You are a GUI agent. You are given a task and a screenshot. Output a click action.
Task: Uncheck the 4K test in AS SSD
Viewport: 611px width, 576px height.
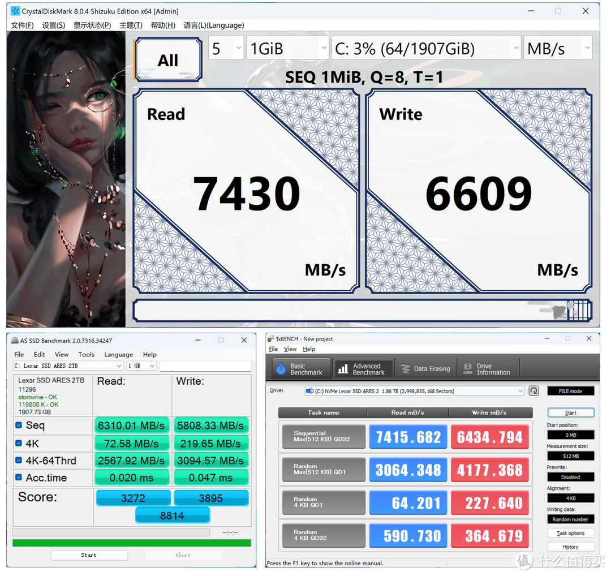click(x=18, y=442)
